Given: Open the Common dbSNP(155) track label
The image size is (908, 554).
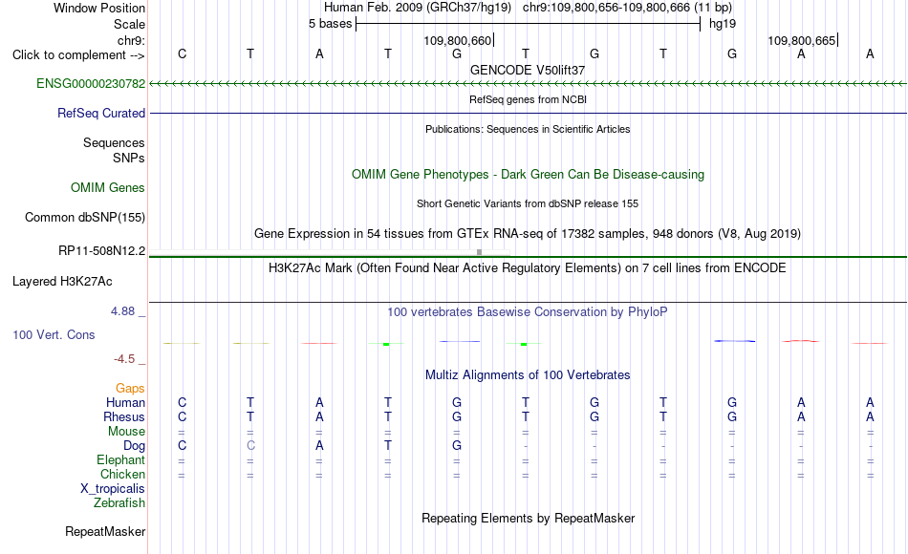Looking at the screenshot, I should tap(84, 217).
